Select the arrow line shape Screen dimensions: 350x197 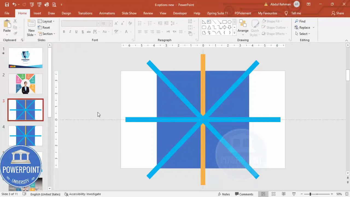pos(219,22)
